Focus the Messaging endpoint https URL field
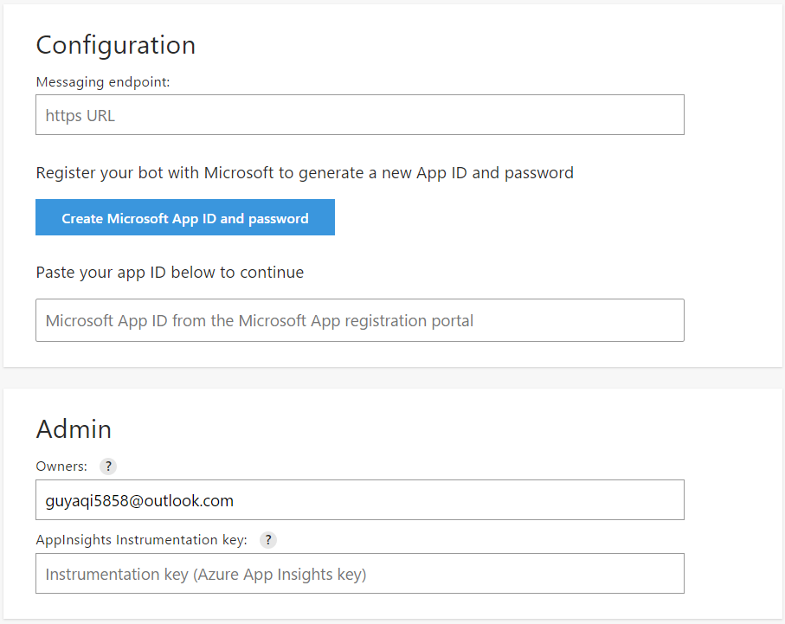This screenshot has width=785, height=624. pos(359,115)
